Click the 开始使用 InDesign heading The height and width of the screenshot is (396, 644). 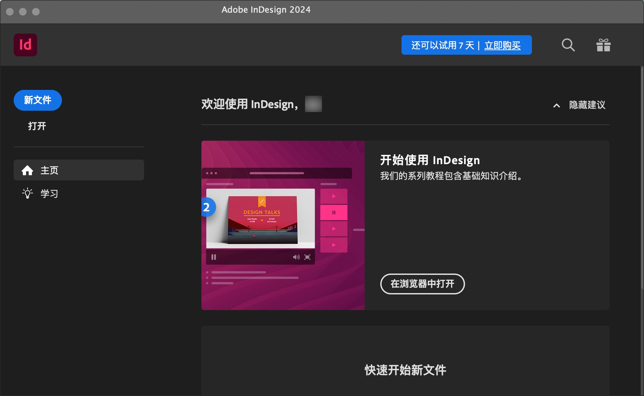tap(430, 160)
